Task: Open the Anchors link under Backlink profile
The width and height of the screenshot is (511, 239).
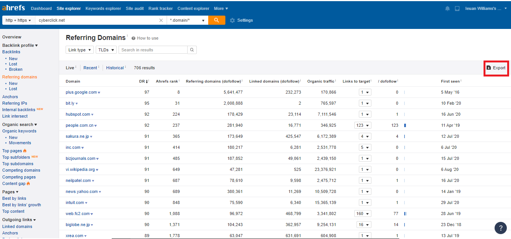Action: click(x=10, y=97)
